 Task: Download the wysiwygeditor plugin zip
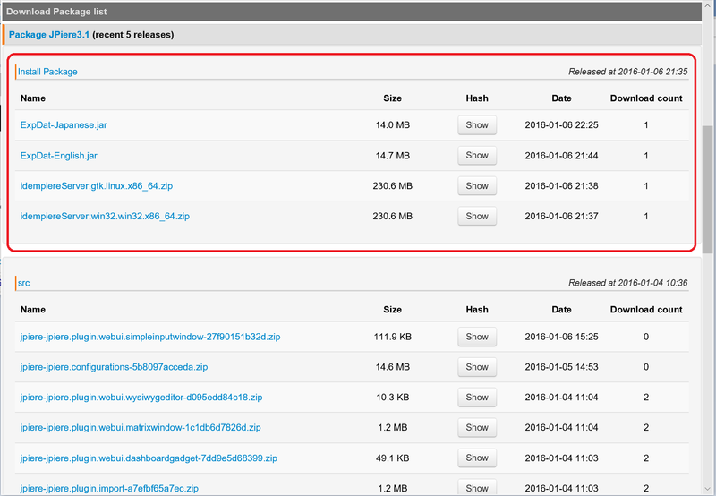pos(141,398)
